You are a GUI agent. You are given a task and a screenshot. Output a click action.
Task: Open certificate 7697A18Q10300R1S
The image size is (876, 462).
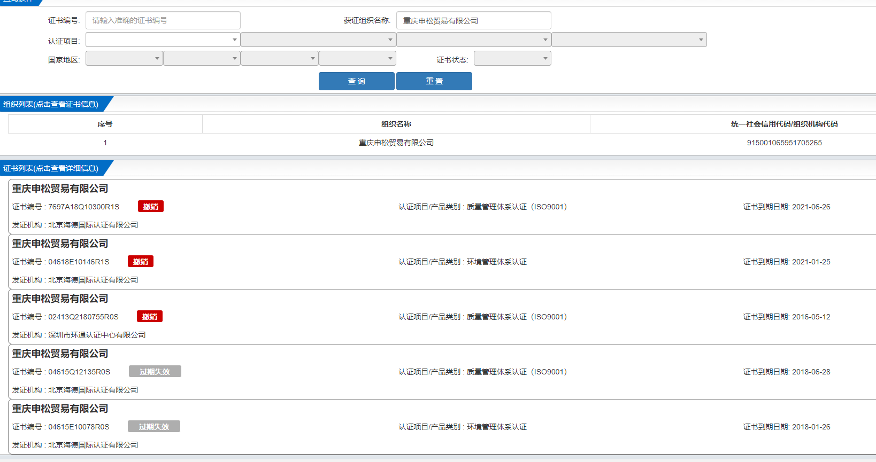(x=83, y=207)
